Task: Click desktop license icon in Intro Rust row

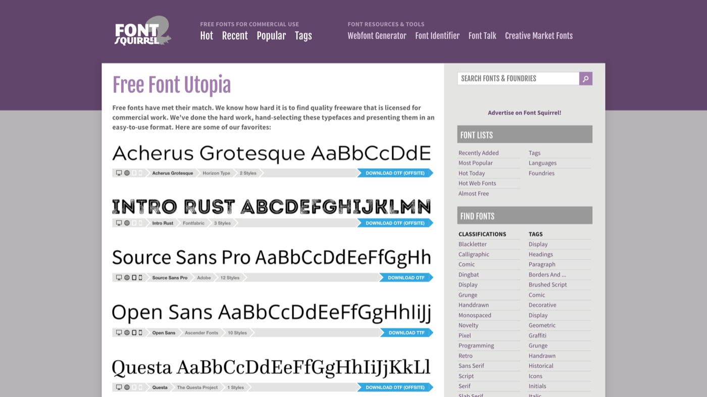Action: click(119, 223)
